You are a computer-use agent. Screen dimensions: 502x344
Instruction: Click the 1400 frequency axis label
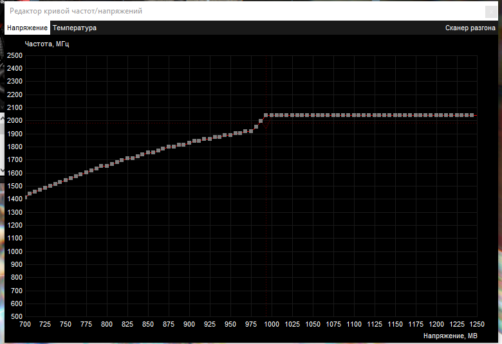click(x=15, y=199)
